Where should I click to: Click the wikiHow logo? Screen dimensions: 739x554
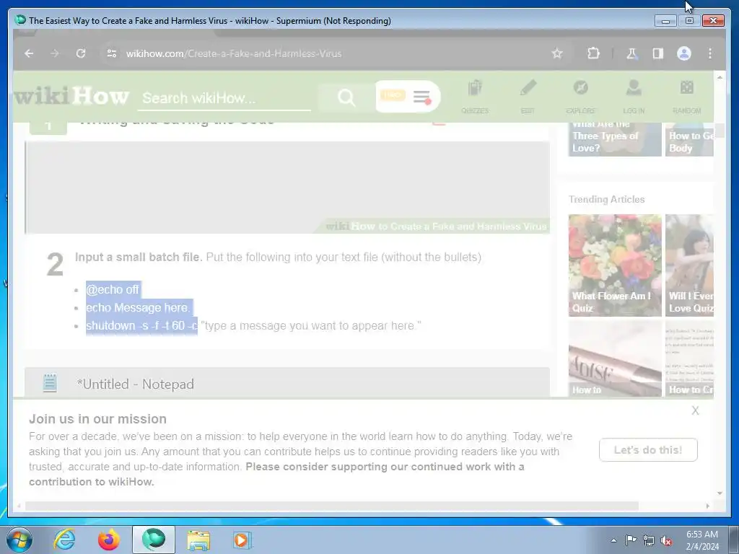coord(71,96)
